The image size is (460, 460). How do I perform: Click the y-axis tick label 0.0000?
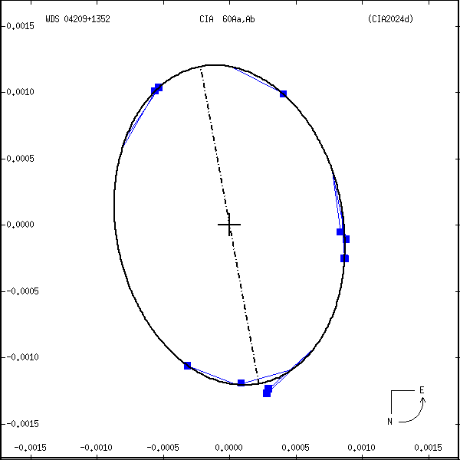coord(20,225)
